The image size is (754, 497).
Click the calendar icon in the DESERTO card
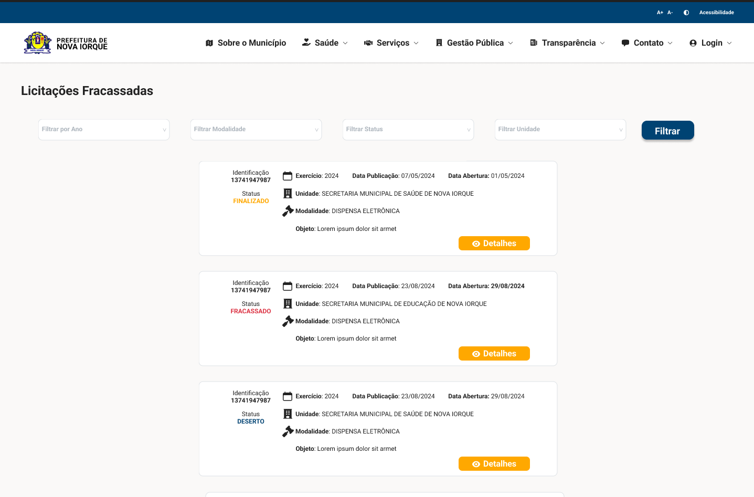tap(288, 396)
